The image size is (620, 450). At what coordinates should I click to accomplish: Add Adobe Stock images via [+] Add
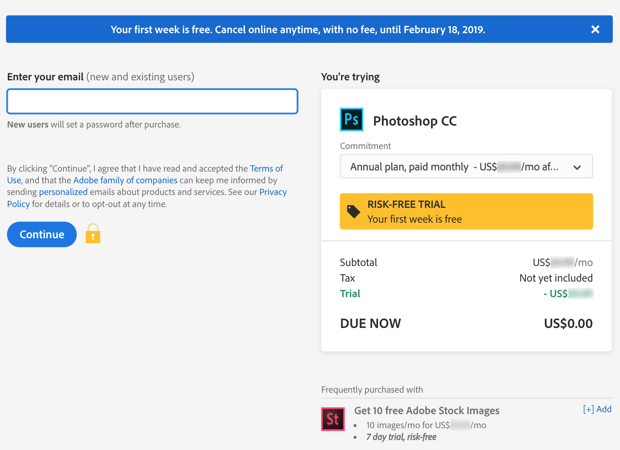597,409
